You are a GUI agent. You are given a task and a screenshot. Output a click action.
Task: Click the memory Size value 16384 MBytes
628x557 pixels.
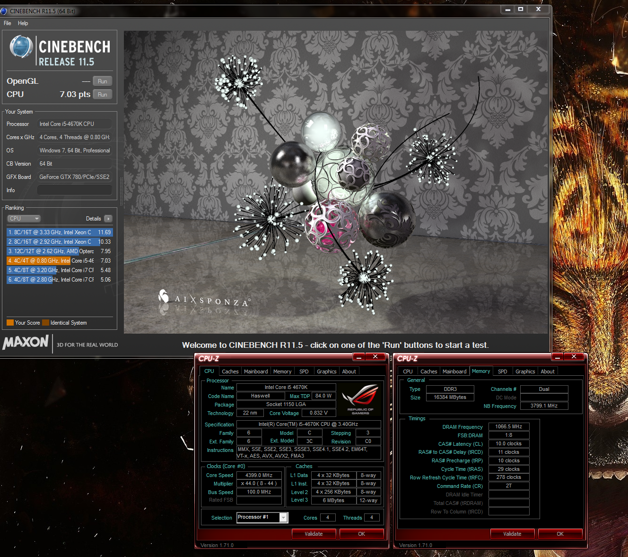click(450, 398)
